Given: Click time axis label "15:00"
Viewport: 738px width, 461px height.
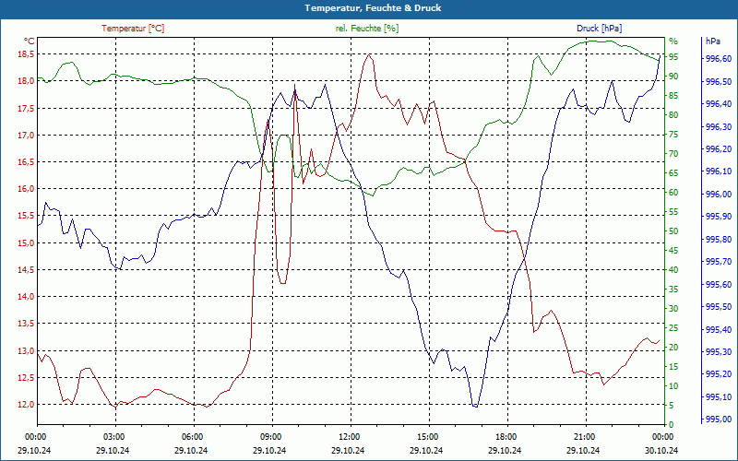Looking at the screenshot, I should tap(427, 436).
